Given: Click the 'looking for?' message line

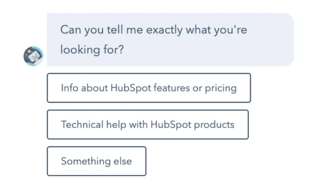Looking at the screenshot, I should [x=92, y=50].
